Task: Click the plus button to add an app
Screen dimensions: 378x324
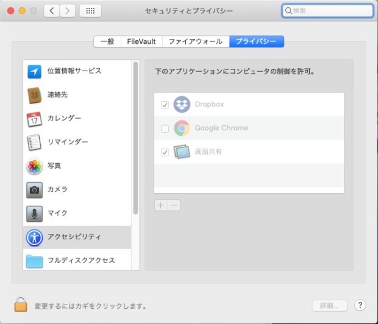Action: click(x=160, y=205)
